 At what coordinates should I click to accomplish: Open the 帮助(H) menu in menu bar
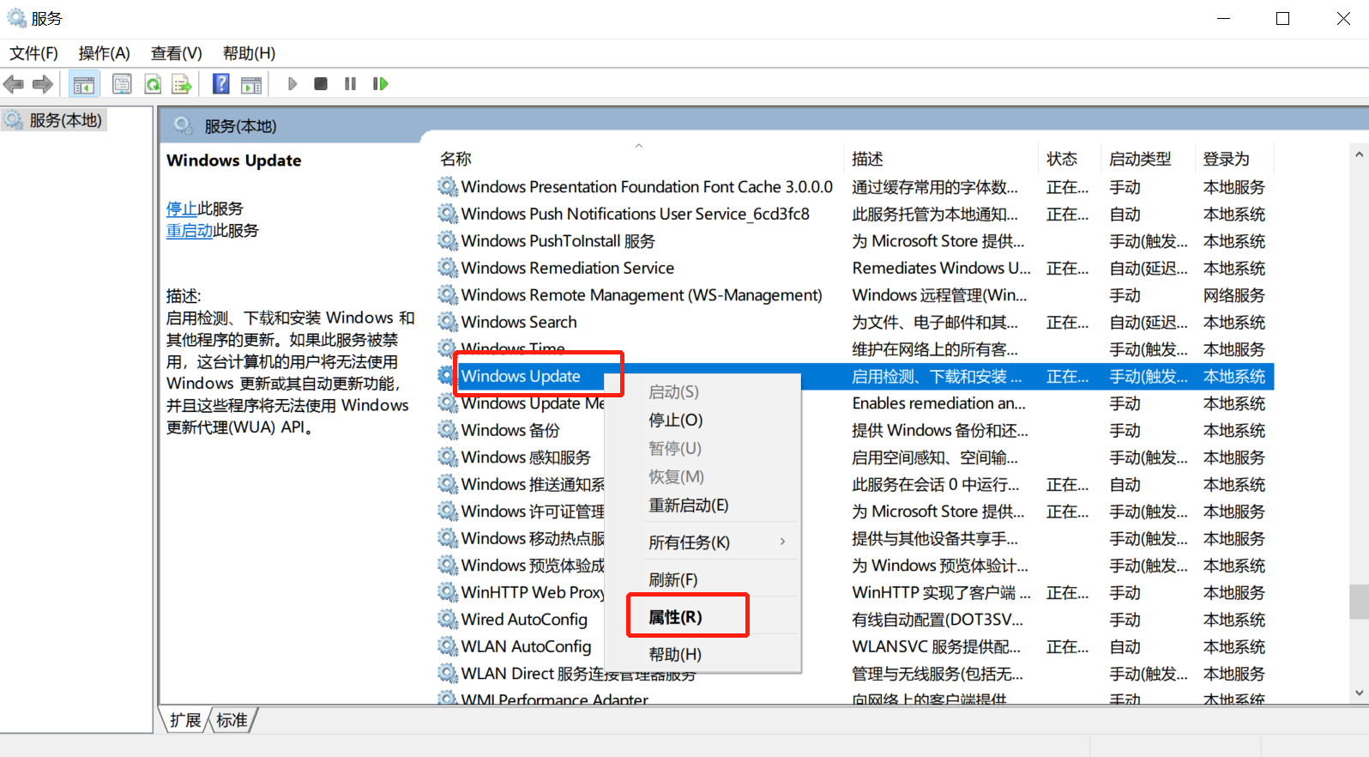click(249, 53)
